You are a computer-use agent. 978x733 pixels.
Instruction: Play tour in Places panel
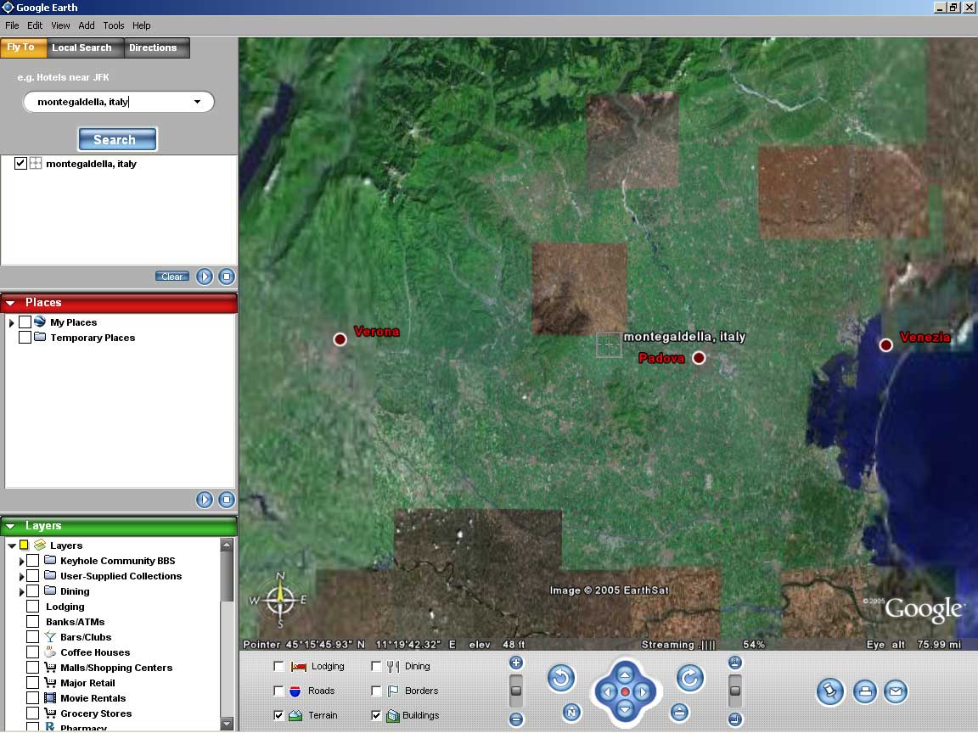(205, 500)
